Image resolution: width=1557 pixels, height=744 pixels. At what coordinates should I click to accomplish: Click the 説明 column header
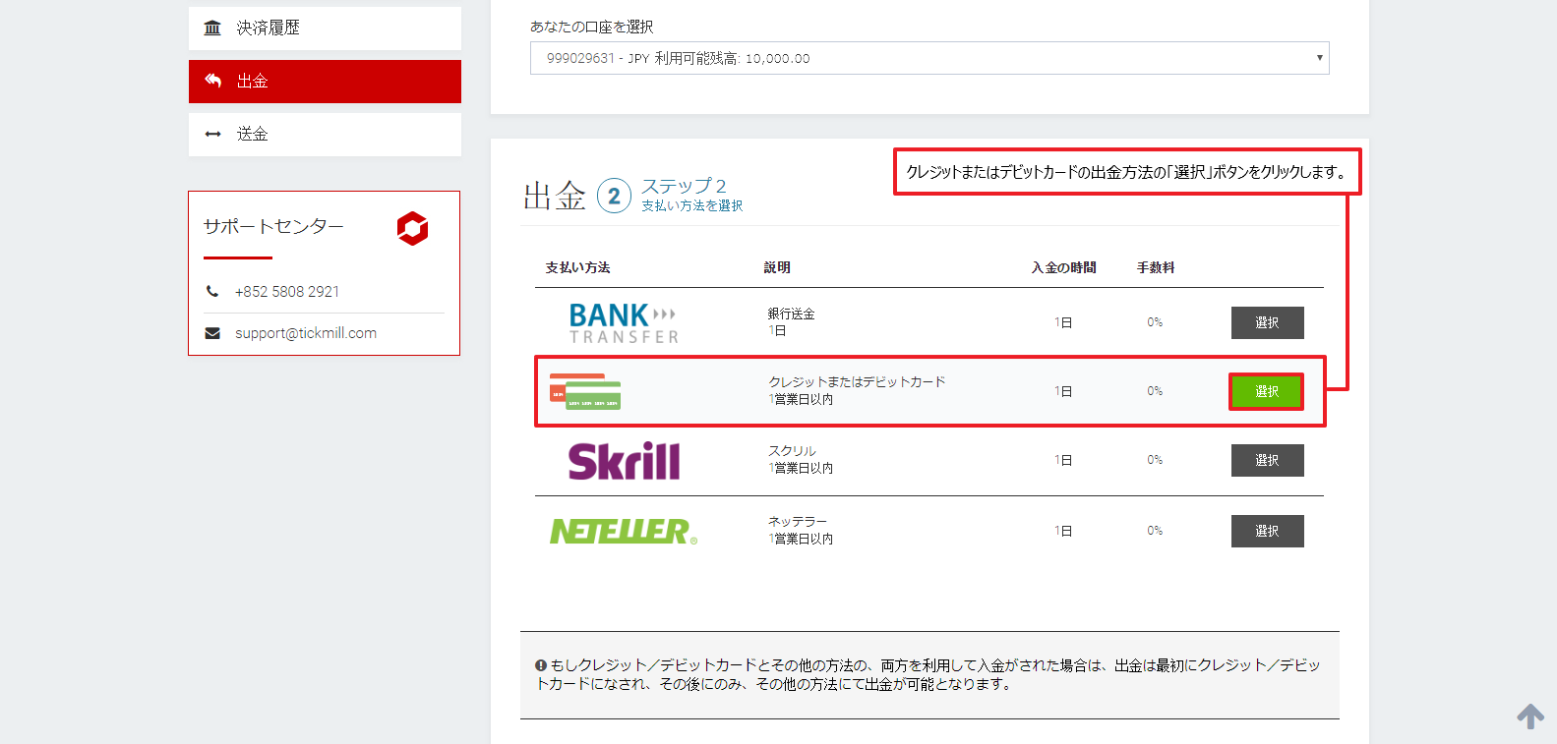(x=777, y=267)
